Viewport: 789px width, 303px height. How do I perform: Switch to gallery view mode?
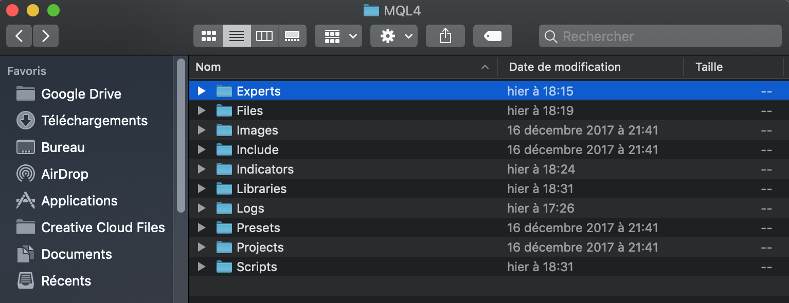pos(292,36)
